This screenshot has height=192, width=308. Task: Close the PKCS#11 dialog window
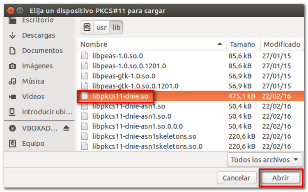pos(11,11)
